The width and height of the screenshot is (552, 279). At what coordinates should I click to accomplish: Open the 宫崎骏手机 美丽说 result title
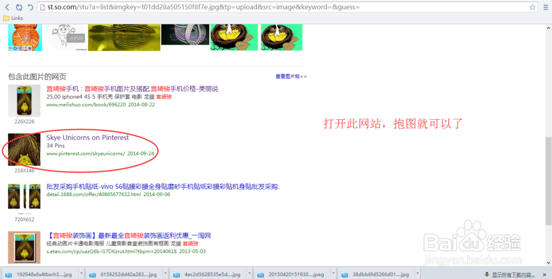click(x=132, y=89)
